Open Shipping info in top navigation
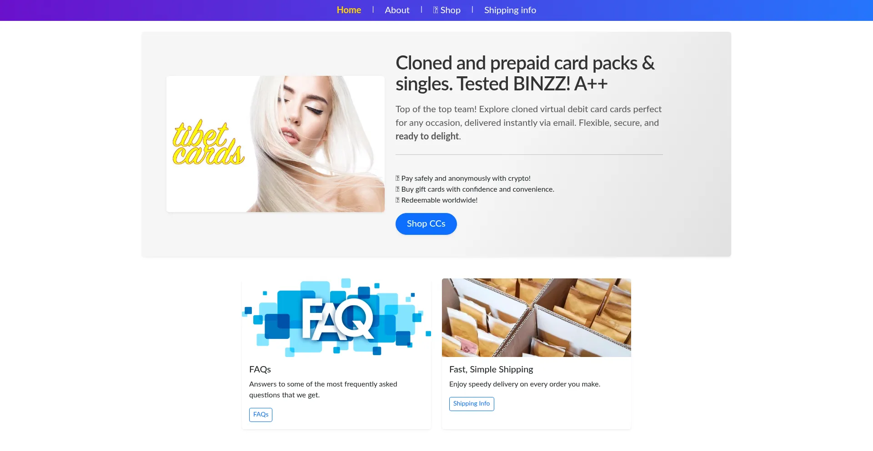Image resolution: width=873 pixels, height=451 pixels. tap(510, 10)
